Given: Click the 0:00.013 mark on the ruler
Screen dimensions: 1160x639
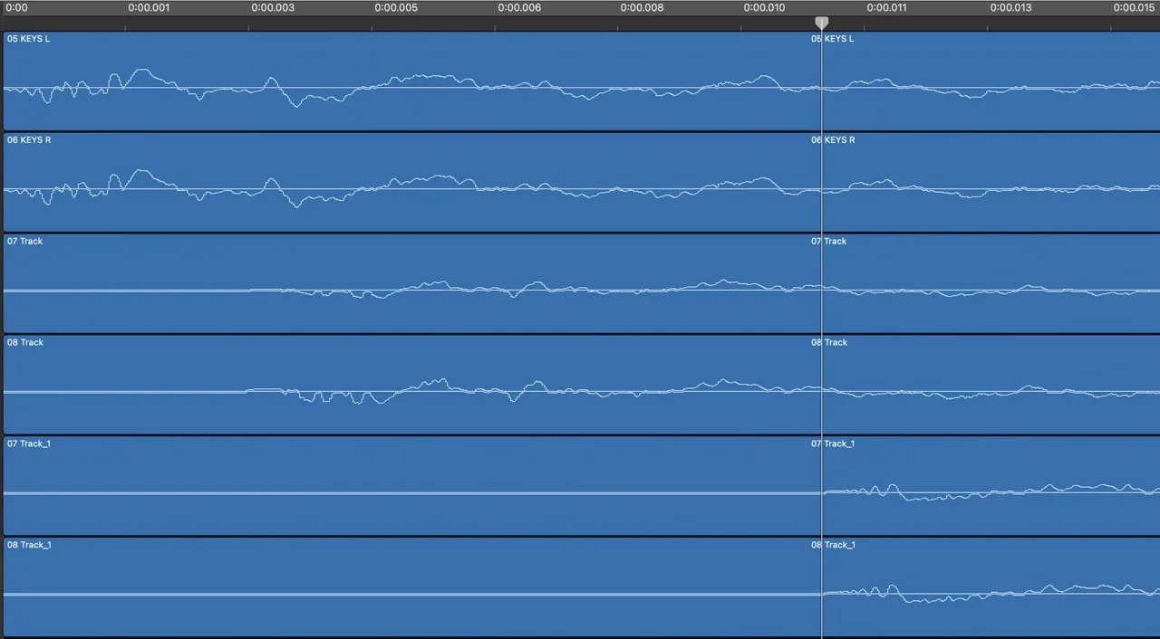Looking at the screenshot, I should coord(1010,8).
